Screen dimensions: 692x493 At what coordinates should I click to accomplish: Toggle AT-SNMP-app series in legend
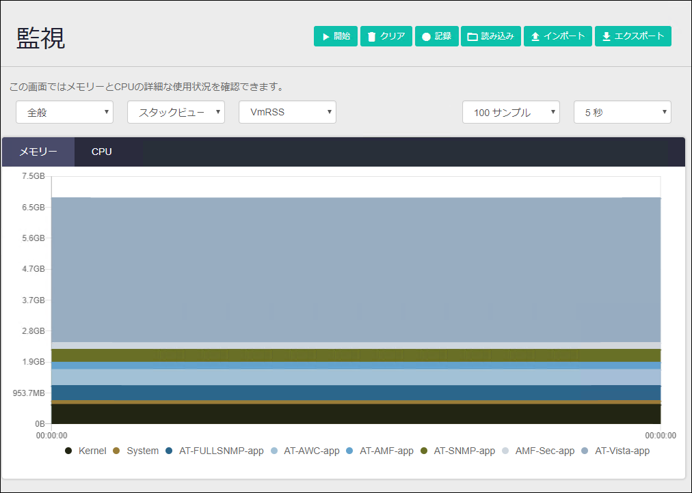pyautogui.click(x=457, y=451)
